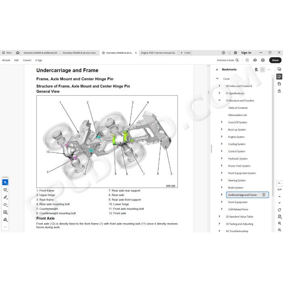Expand the Urea SCR System bookmark
283x283 pixels.
point(222,122)
